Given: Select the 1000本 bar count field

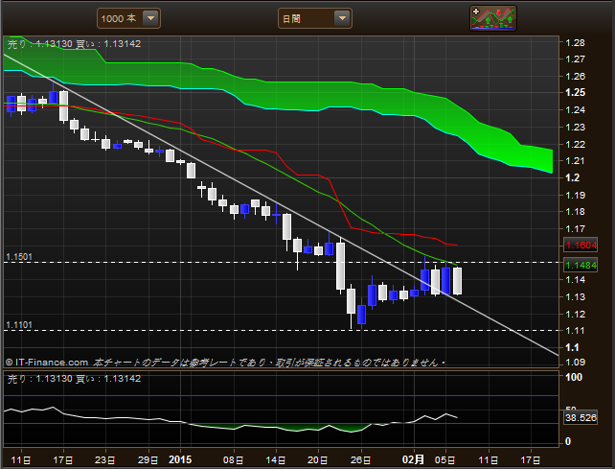Looking at the screenshot, I should point(128,18).
